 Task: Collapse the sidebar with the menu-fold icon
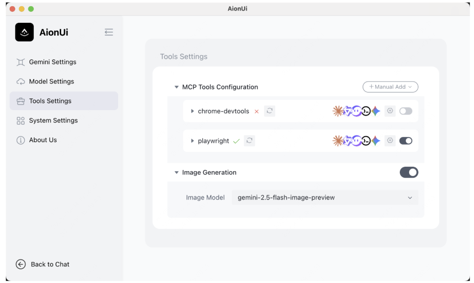point(109,32)
